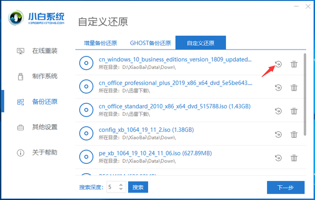315x200 pixels.
Task: Delete the cn_office_professional_plus_2019 entry
Action: point(294,87)
